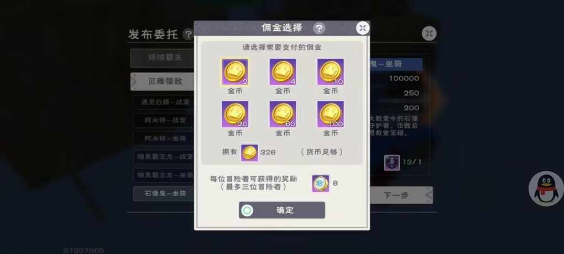Click the 下一步 next step button

point(401,195)
